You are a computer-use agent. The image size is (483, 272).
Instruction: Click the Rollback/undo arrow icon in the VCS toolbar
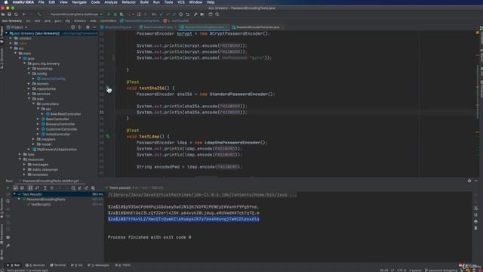click(188, 14)
